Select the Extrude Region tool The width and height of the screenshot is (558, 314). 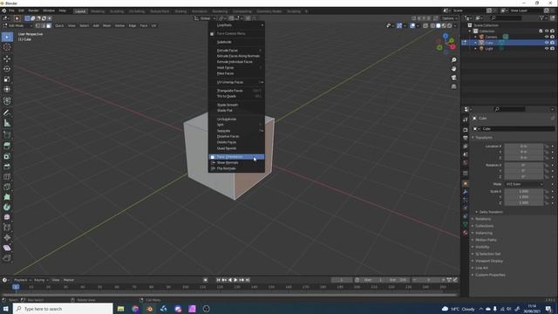pyautogui.click(x=7, y=146)
